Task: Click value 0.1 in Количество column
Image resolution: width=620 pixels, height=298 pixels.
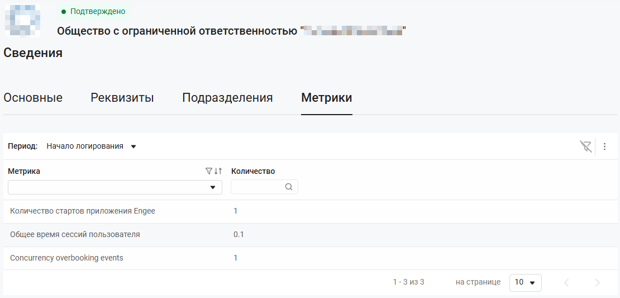Action: (239, 235)
